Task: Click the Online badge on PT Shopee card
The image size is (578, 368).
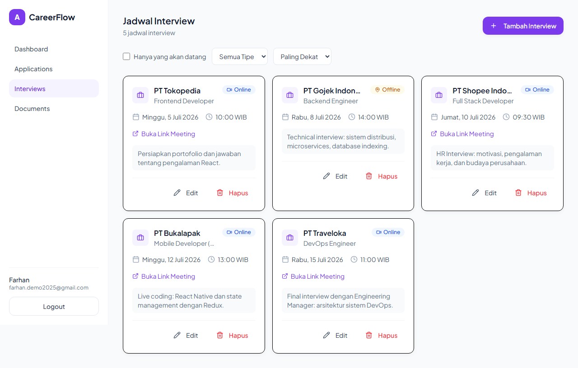Action: click(537, 90)
